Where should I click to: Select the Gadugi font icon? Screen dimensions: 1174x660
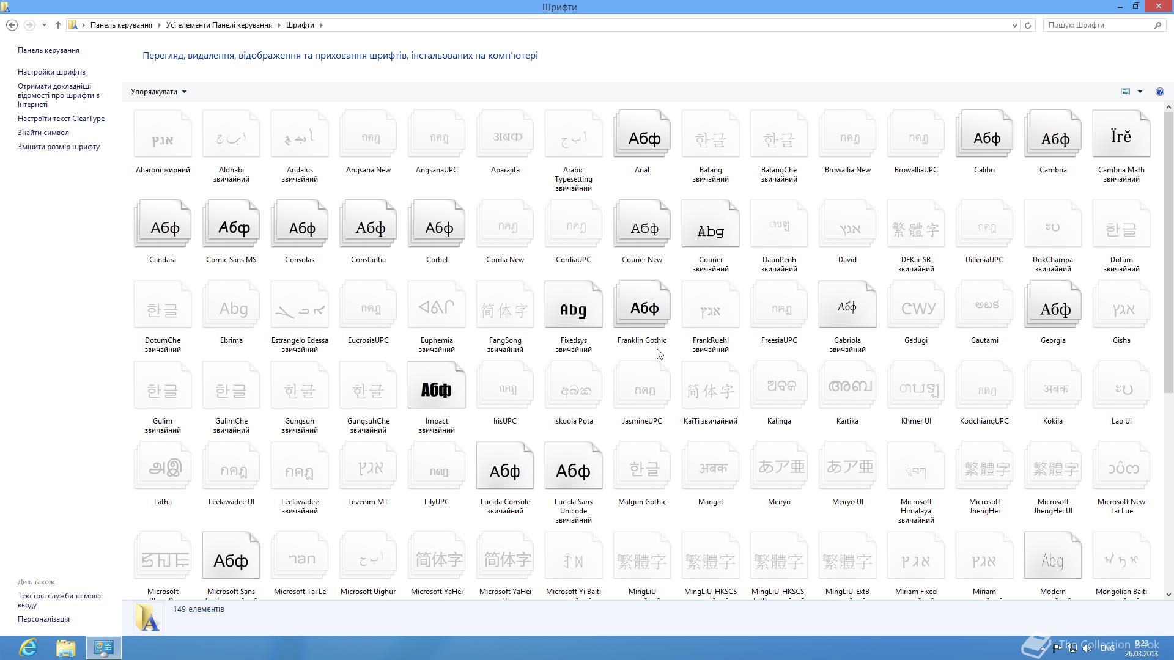pyautogui.click(x=916, y=305)
